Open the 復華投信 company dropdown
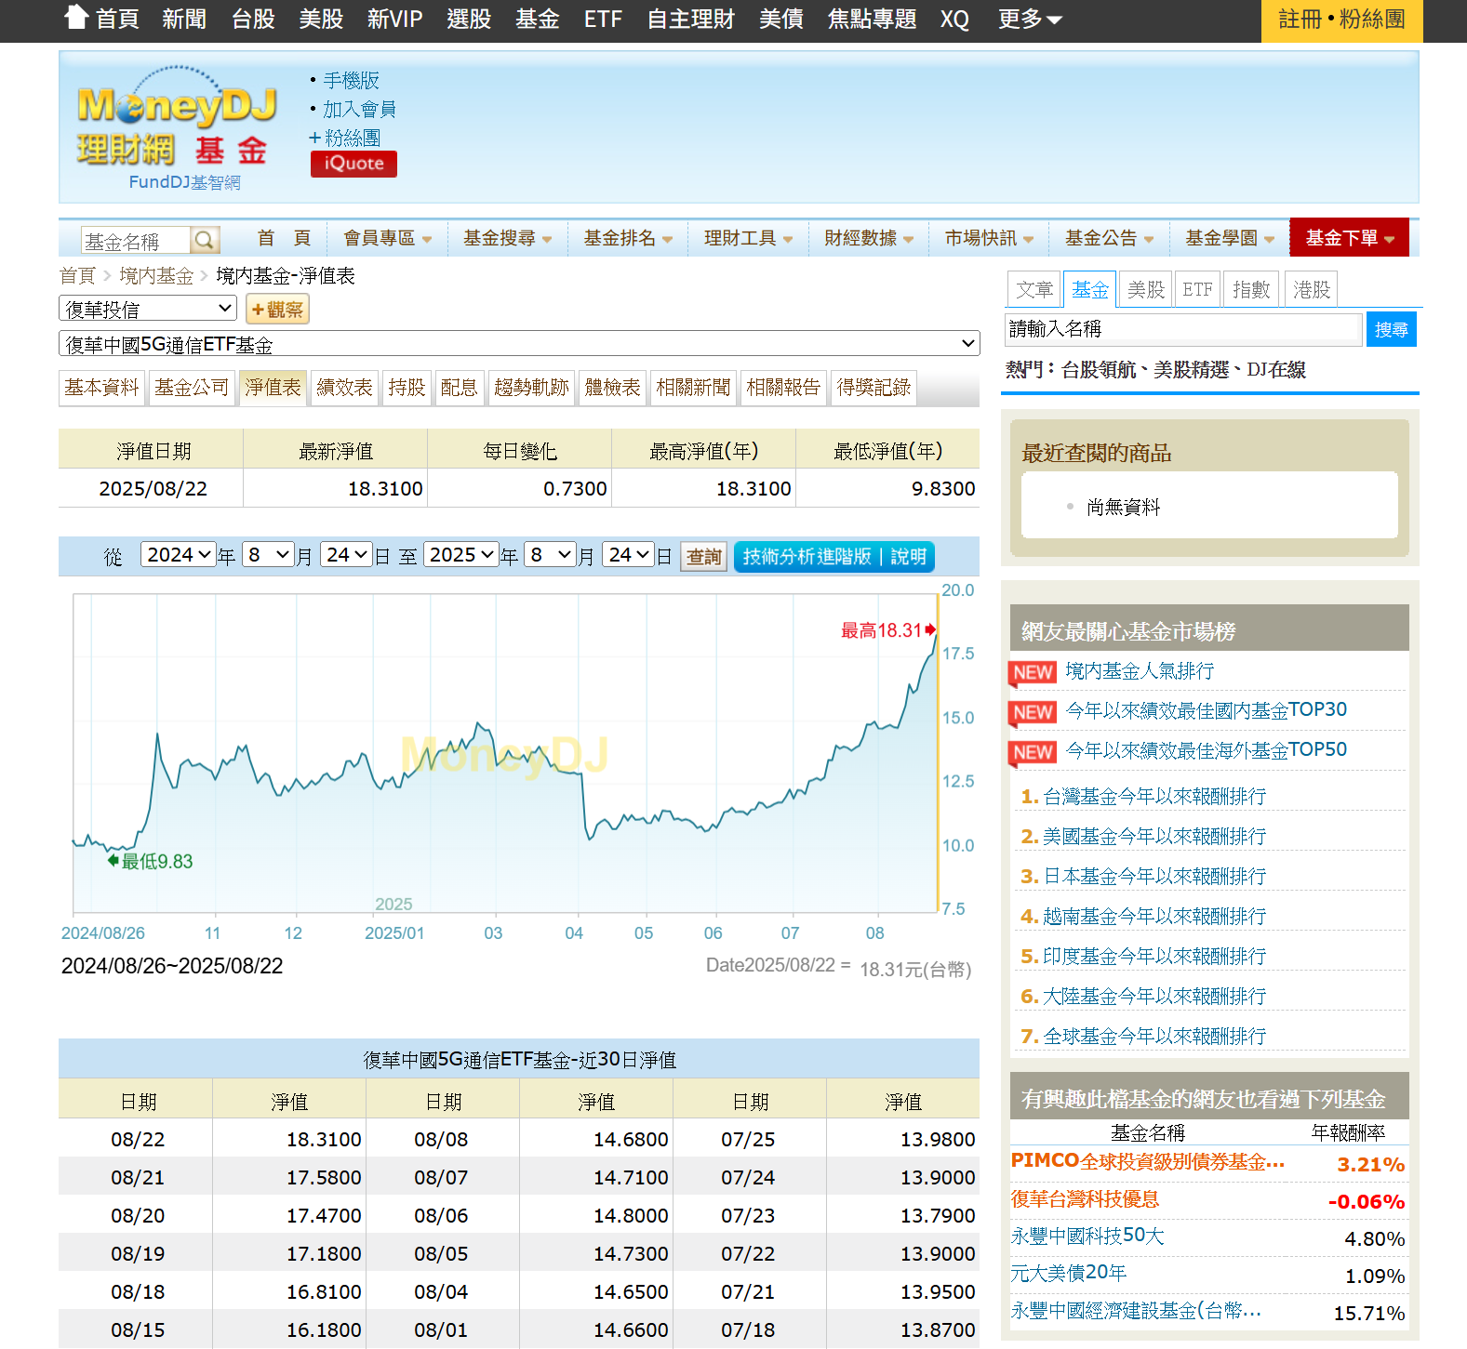Screen dimensions: 1467x1349 pyautogui.click(x=148, y=309)
